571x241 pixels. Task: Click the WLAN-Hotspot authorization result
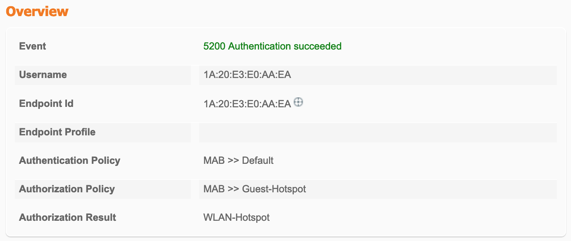(236, 217)
